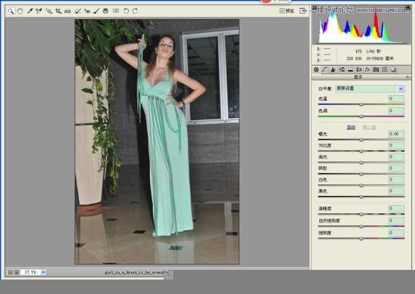Image resolution: width=415 pixels, height=294 pixels.
Task: Click the 曝光 value field showing 0.00
Action: coord(396,134)
